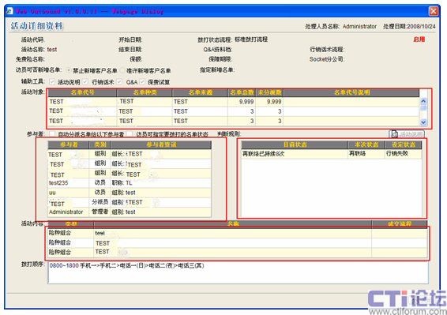Enable 自动分派名单给以下参与者 checkbox
This screenshot has height=315, width=447.
pyautogui.click(x=52, y=133)
